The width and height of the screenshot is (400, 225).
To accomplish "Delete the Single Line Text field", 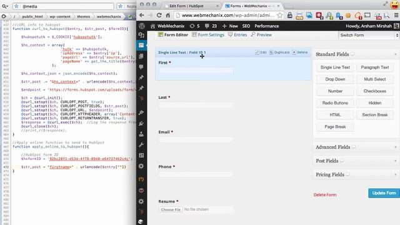I will (300, 52).
